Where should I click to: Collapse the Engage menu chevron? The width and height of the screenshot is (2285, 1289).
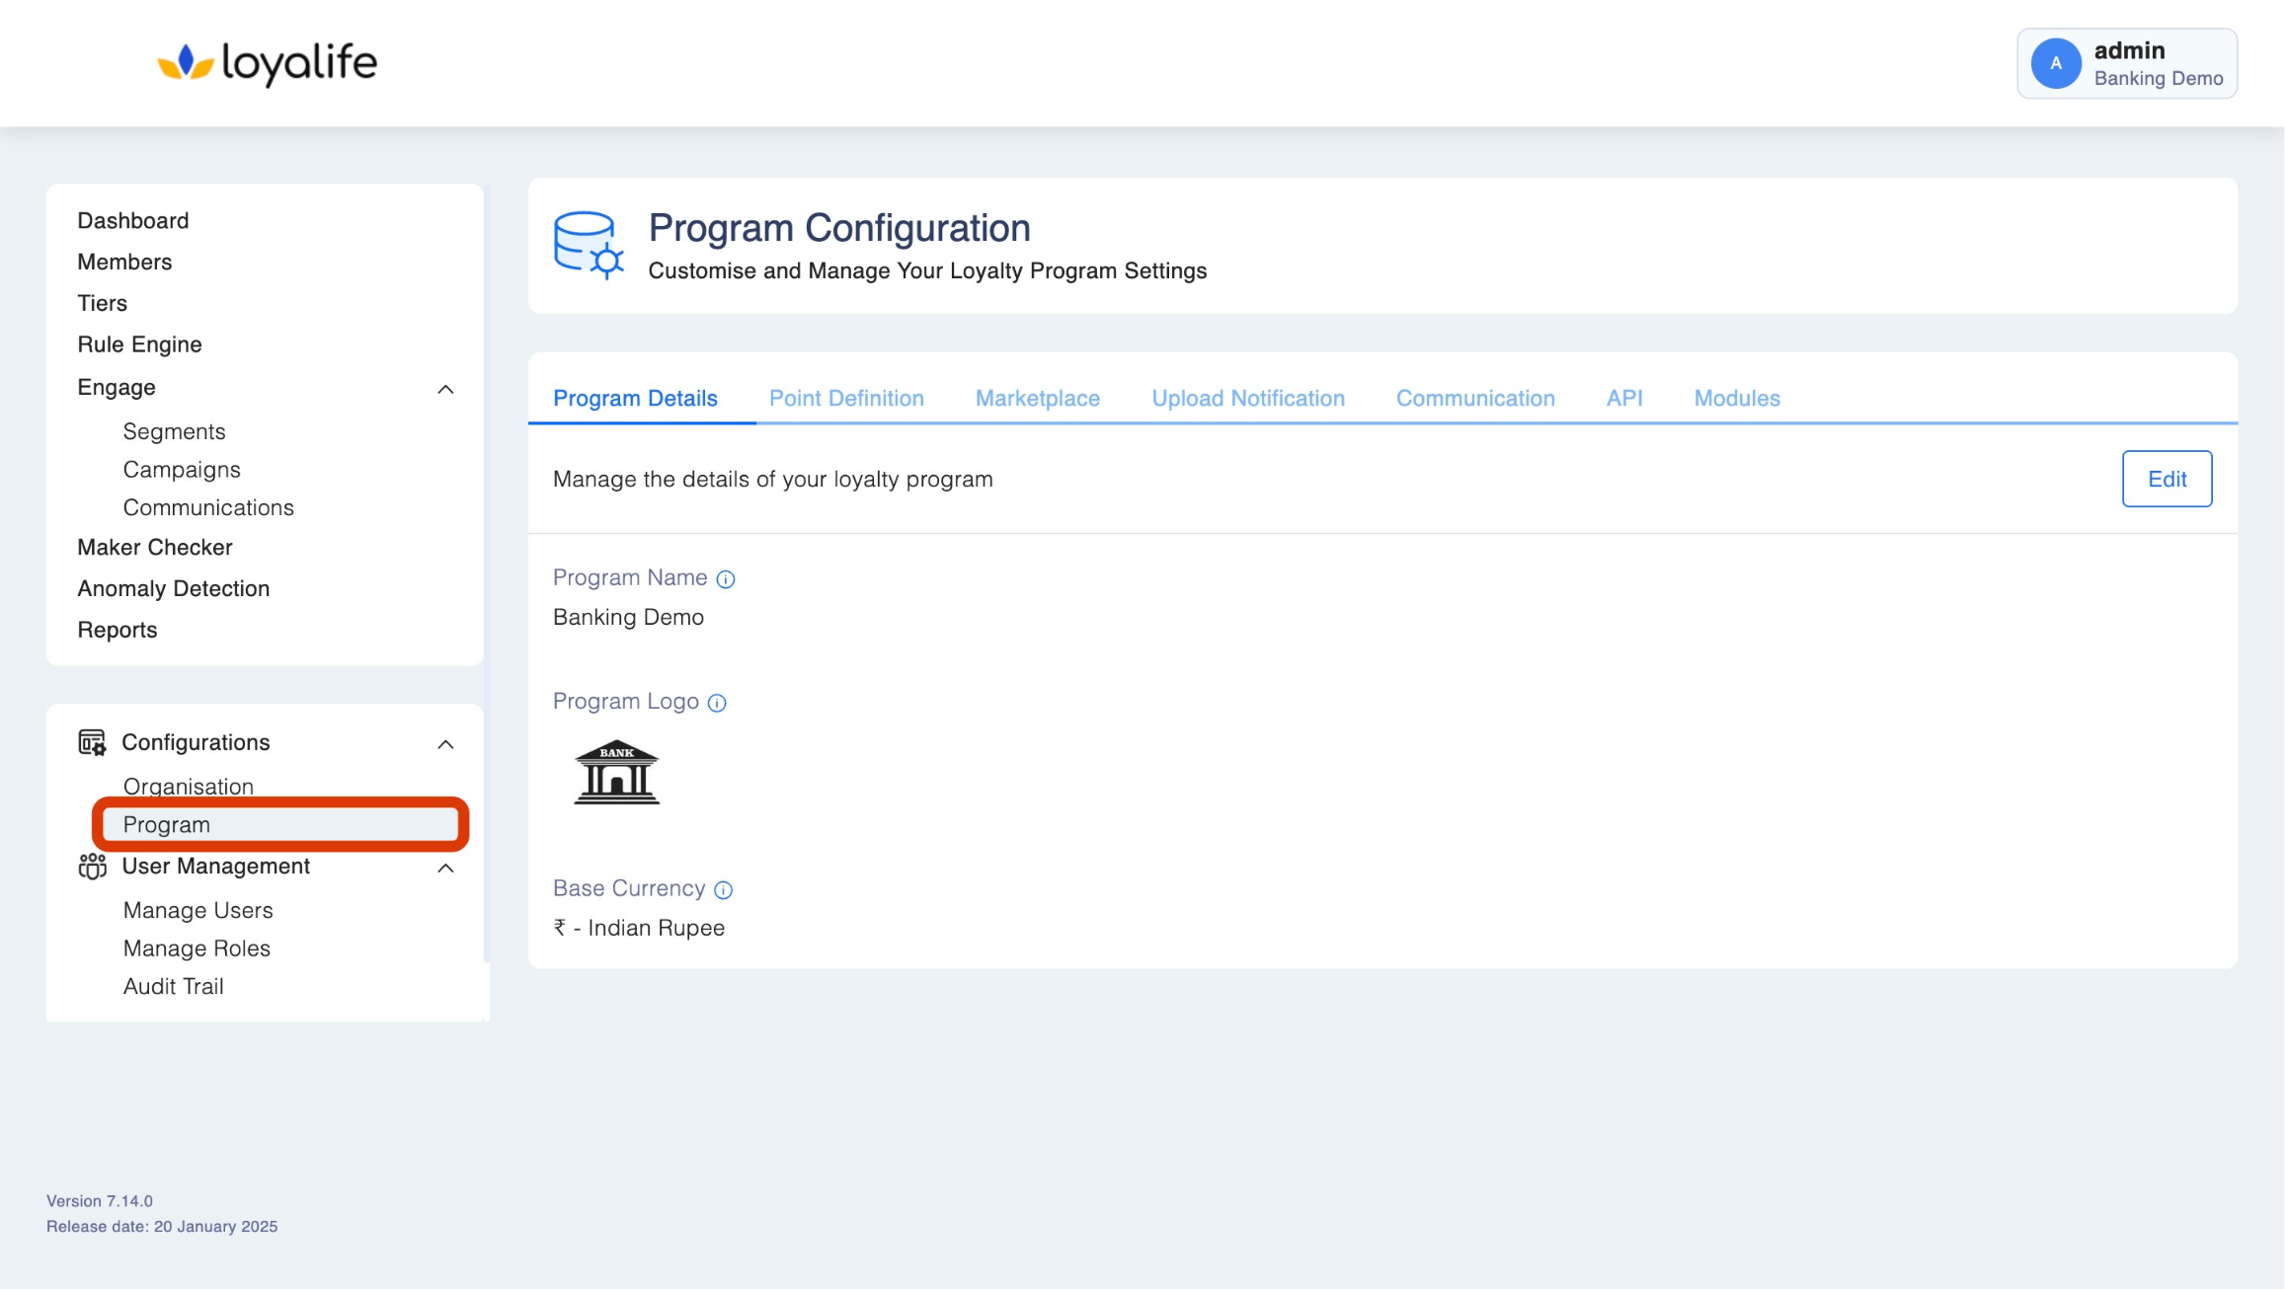coord(445,389)
